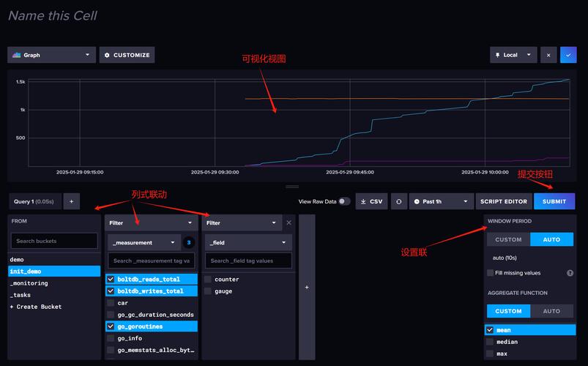Check go_memstats_alloc_bytes measurement
588x366 pixels.
(x=111, y=350)
